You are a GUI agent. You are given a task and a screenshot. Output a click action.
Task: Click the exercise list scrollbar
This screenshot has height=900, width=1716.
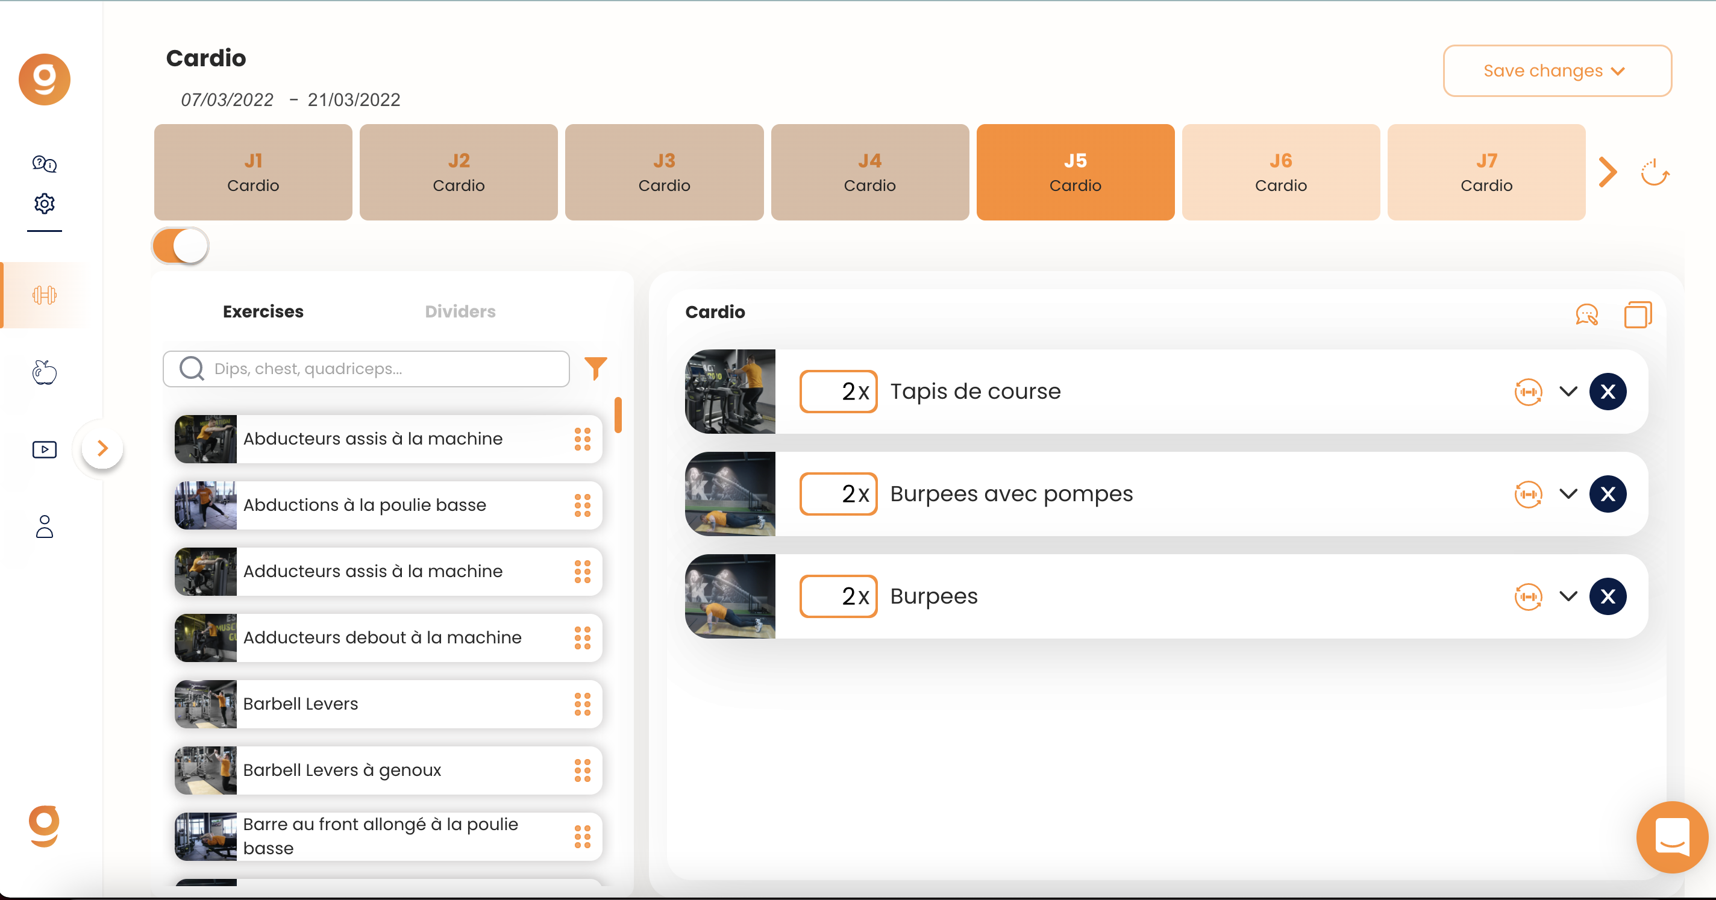click(618, 415)
